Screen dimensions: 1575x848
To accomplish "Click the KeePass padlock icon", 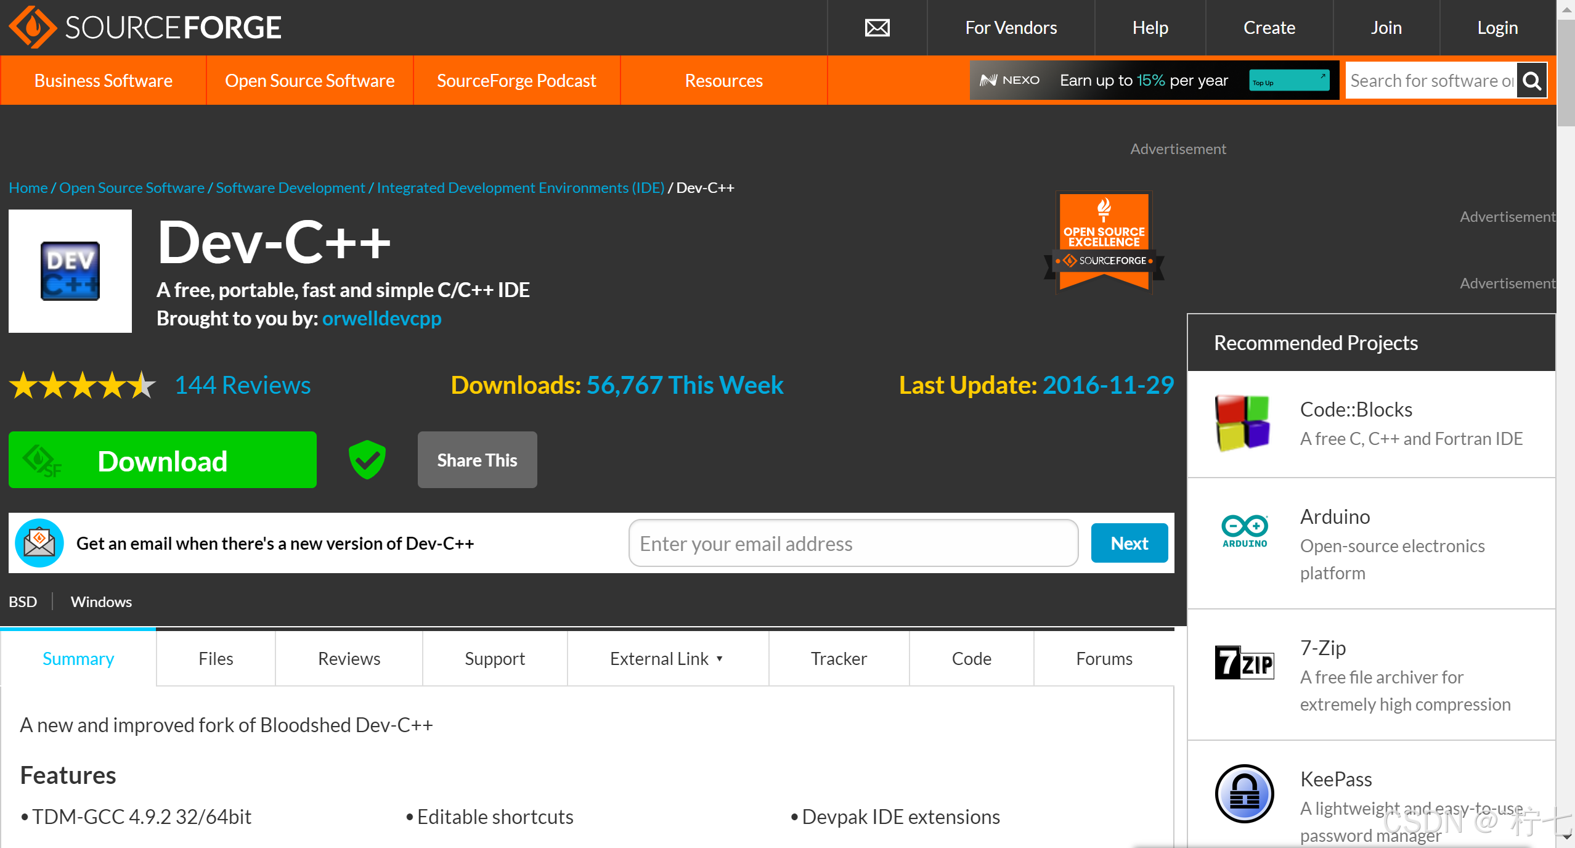I will pos(1244,793).
